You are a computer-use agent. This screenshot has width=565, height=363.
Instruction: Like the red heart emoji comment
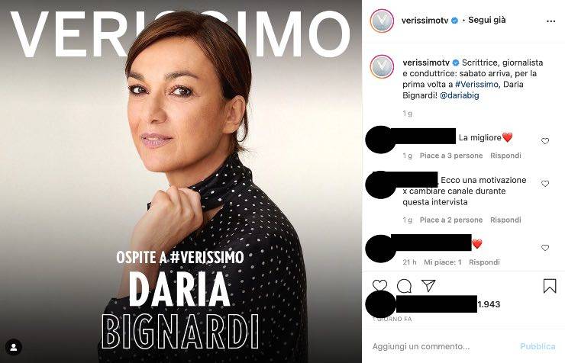pos(545,248)
